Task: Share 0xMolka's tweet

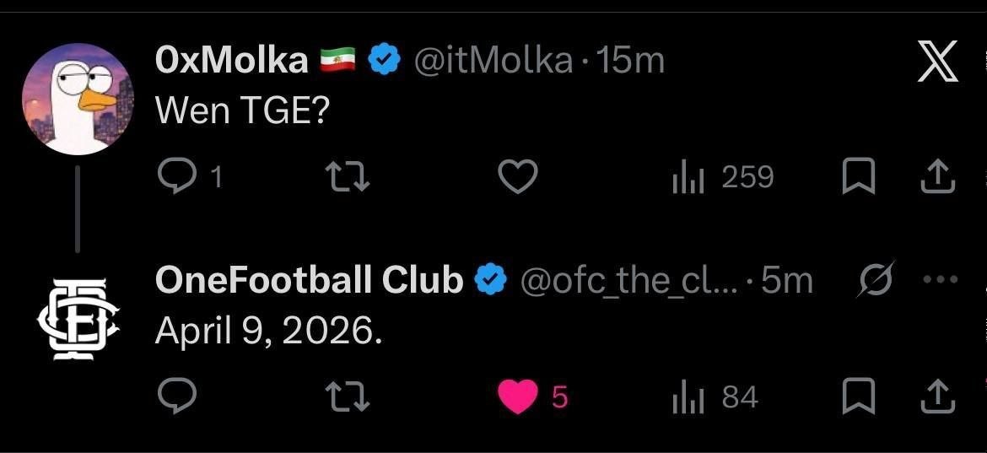Action: pyautogui.click(x=938, y=176)
